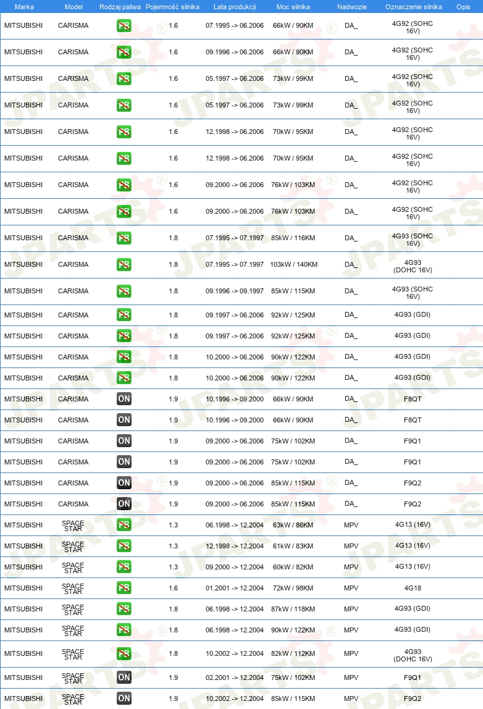Select the 85kW / 116KM power cell
The image size is (483, 709).
tap(293, 238)
